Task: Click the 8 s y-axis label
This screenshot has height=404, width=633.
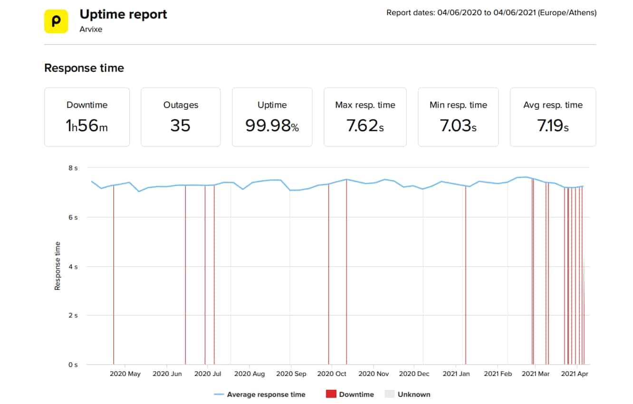Action: tap(73, 168)
